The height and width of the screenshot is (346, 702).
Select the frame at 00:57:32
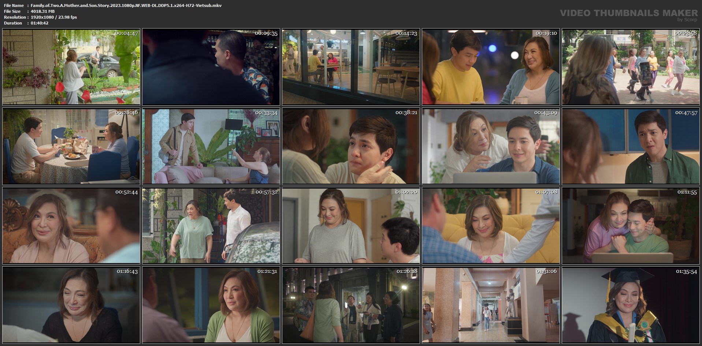tap(211, 226)
